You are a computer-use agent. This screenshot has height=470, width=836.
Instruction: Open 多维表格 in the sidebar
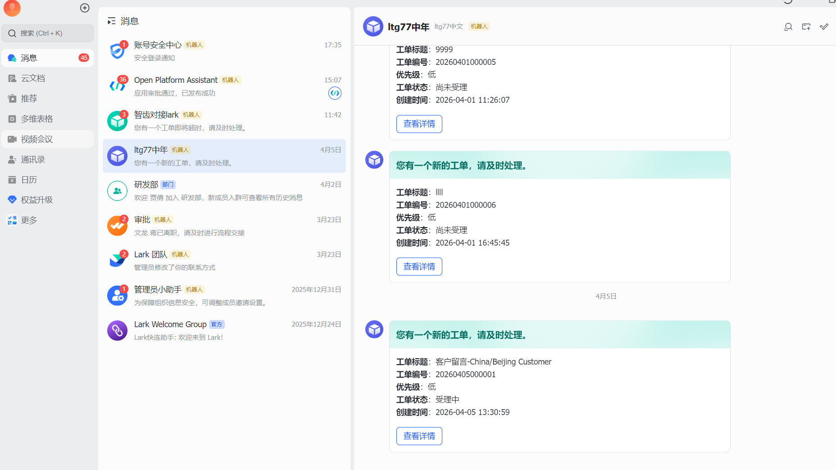click(x=36, y=119)
